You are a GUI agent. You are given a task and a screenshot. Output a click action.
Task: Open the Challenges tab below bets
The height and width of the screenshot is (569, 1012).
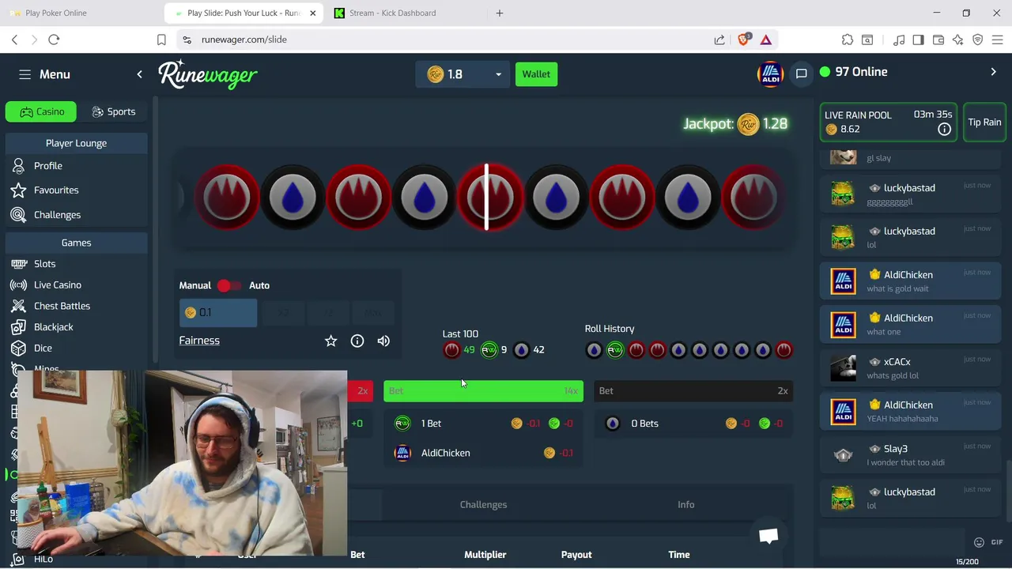483,504
